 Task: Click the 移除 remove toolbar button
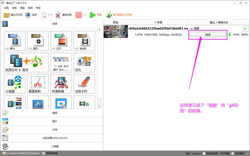pos(47,15)
